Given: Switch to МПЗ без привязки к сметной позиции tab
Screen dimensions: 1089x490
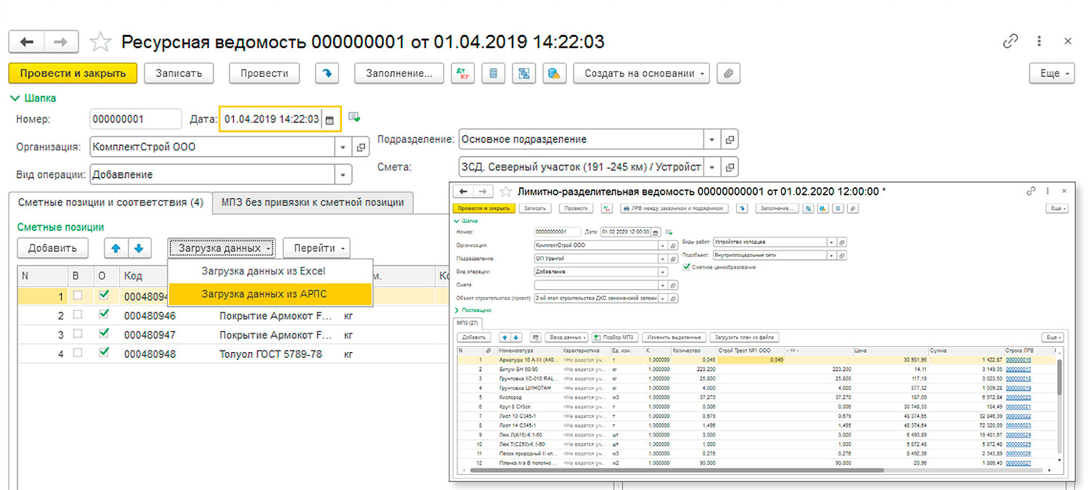Looking at the screenshot, I should coord(314,203).
